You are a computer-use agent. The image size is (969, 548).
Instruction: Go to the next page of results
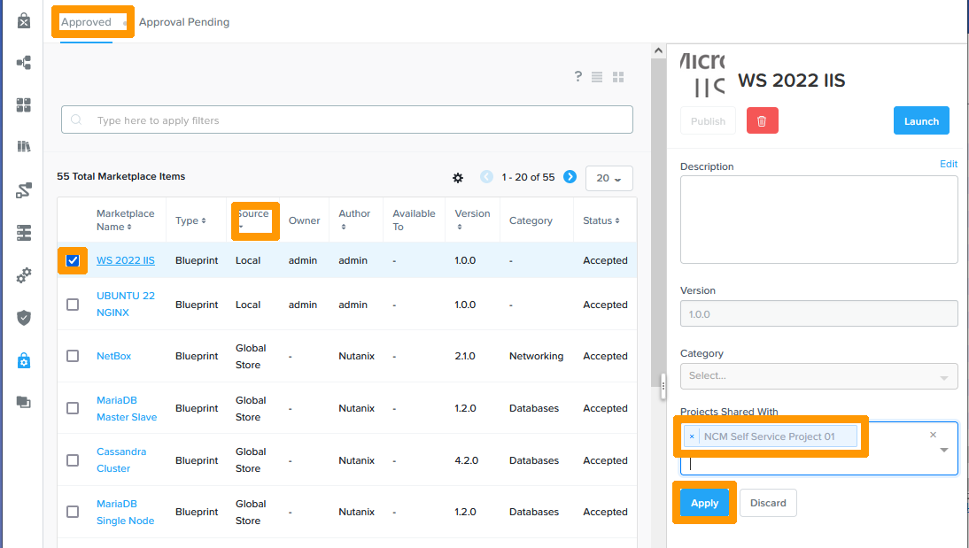coord(570,177)
